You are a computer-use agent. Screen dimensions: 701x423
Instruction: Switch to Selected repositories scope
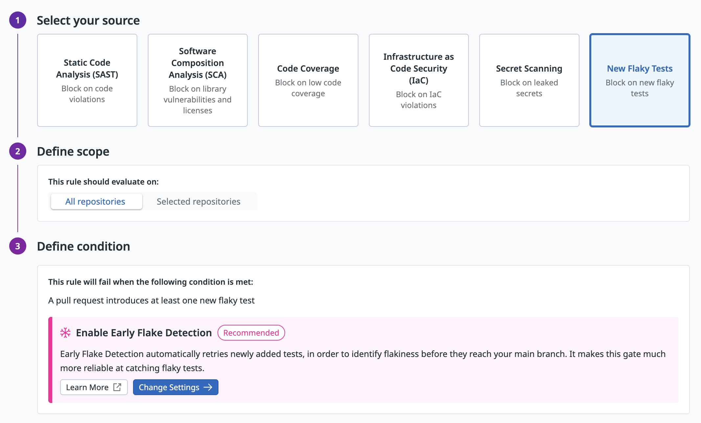click(198, 201)
